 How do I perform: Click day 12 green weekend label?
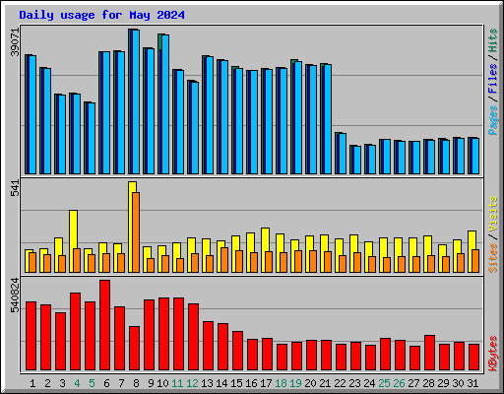(192, 383)
